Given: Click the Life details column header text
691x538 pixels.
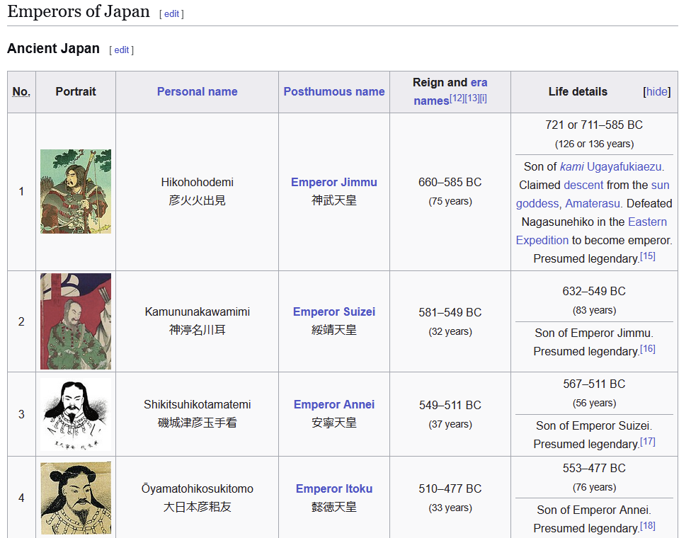Looking at the screenshot, I should 578,91.
